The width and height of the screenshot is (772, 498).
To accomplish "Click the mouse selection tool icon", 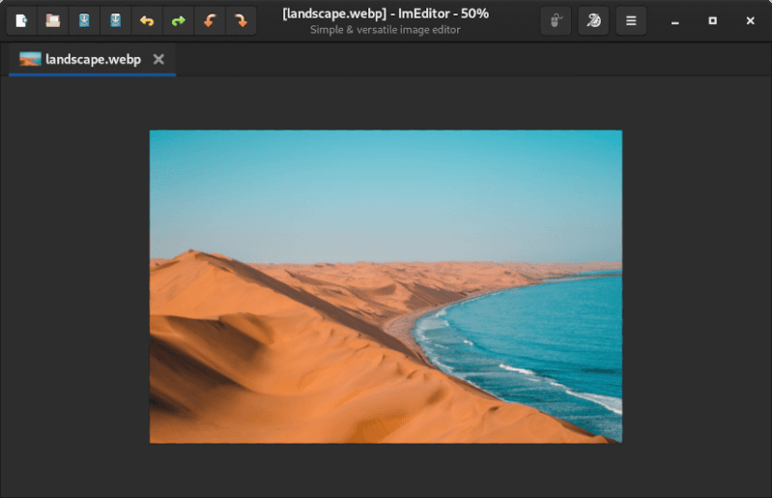I will click(556, 20).
